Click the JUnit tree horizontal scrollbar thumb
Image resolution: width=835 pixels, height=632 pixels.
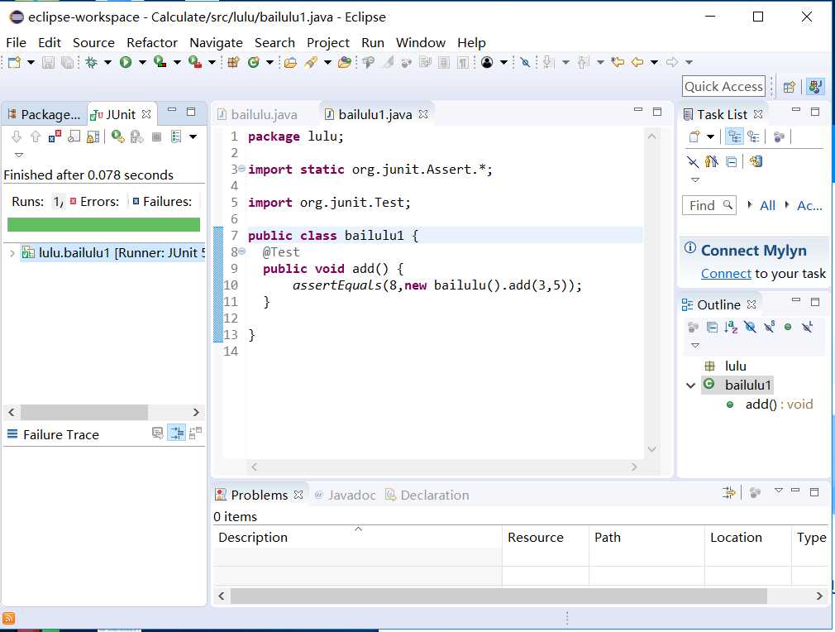click(84, 412)
